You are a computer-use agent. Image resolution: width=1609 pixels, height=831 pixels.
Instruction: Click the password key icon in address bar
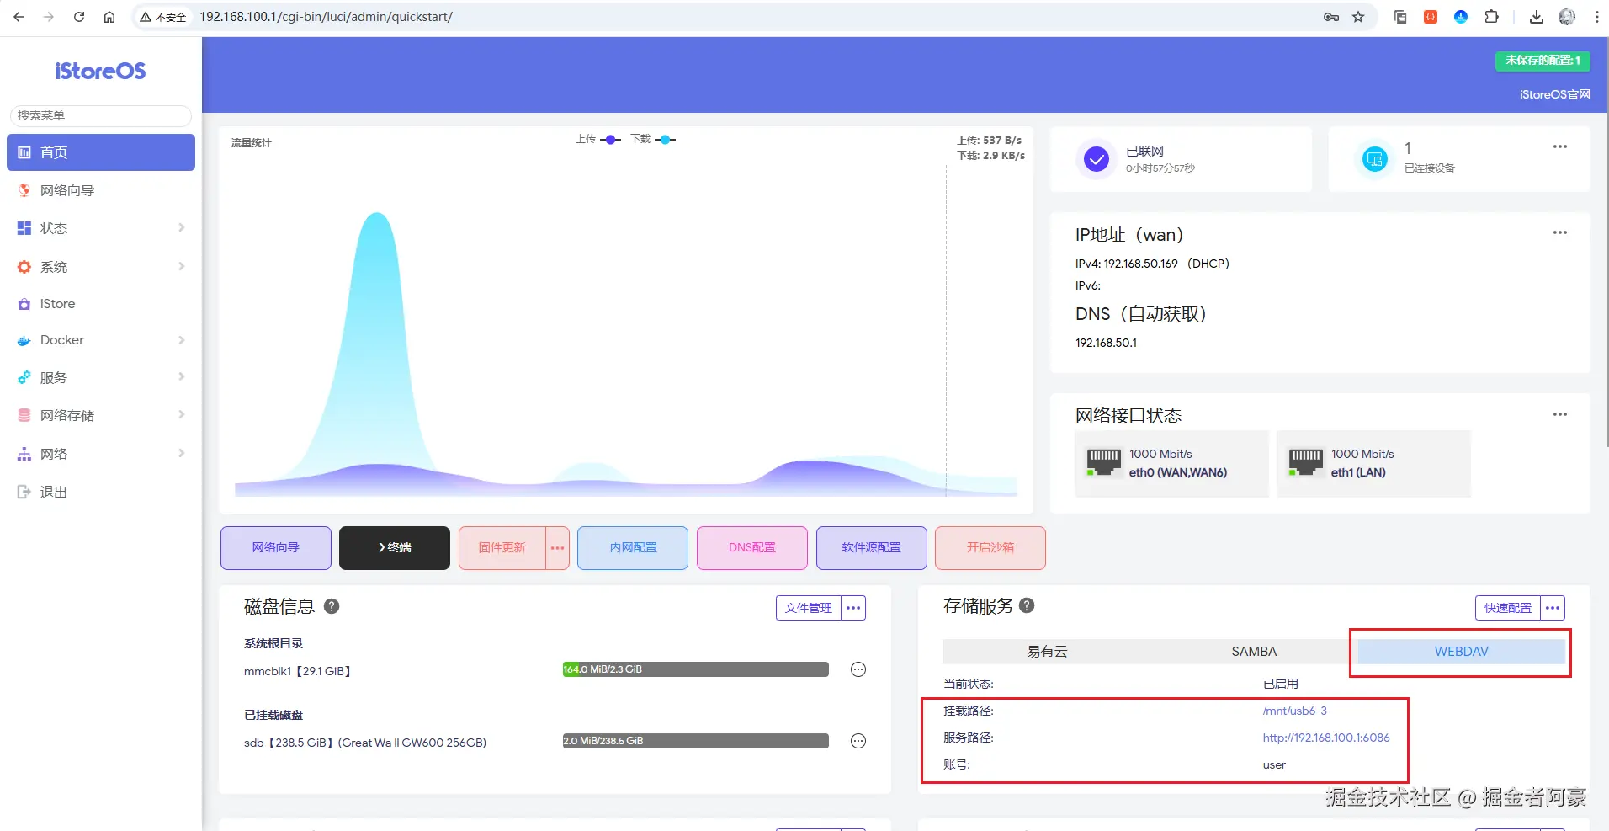click(1331, 17)
